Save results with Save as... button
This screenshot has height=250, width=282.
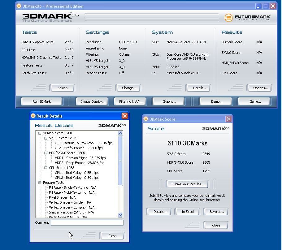click(x=216, y=212)
